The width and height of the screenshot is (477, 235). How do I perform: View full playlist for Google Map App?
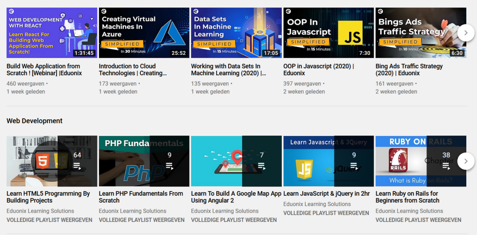coord(234,220)
